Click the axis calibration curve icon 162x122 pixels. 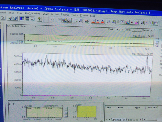coord(69,20)
